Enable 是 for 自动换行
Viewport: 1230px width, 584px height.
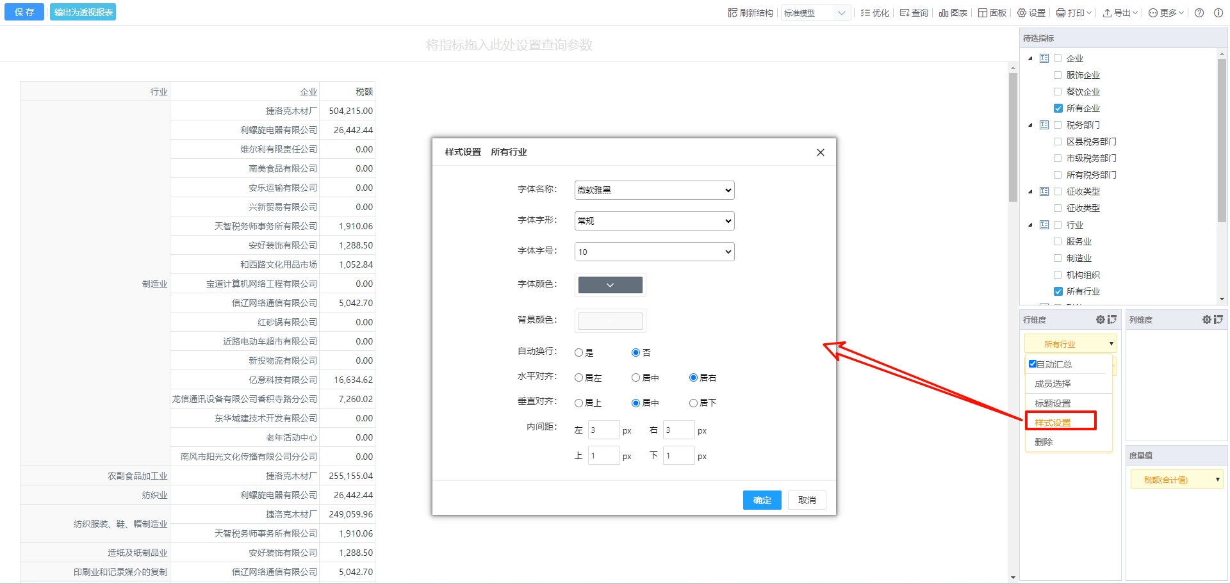[579, 353]
